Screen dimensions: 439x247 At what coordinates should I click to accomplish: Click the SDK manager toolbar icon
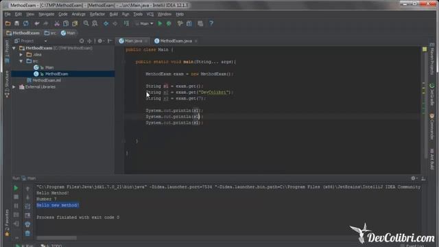[200, 23]
